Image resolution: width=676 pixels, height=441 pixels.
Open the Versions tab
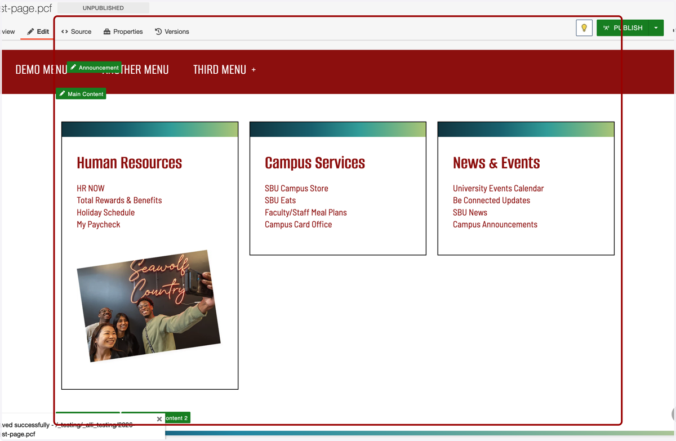172,32
